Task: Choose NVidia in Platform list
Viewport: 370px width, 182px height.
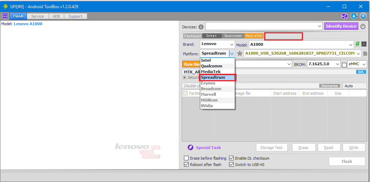Action: (x=217, y=106)
